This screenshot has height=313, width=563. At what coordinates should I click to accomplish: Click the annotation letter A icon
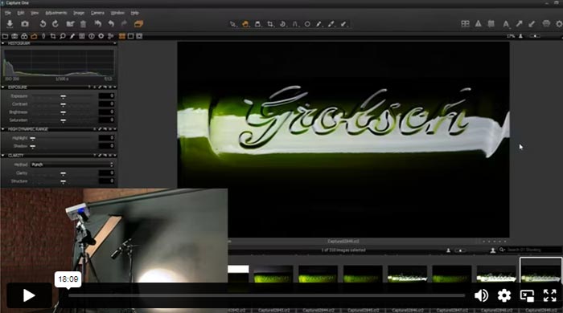click(506, 24)
